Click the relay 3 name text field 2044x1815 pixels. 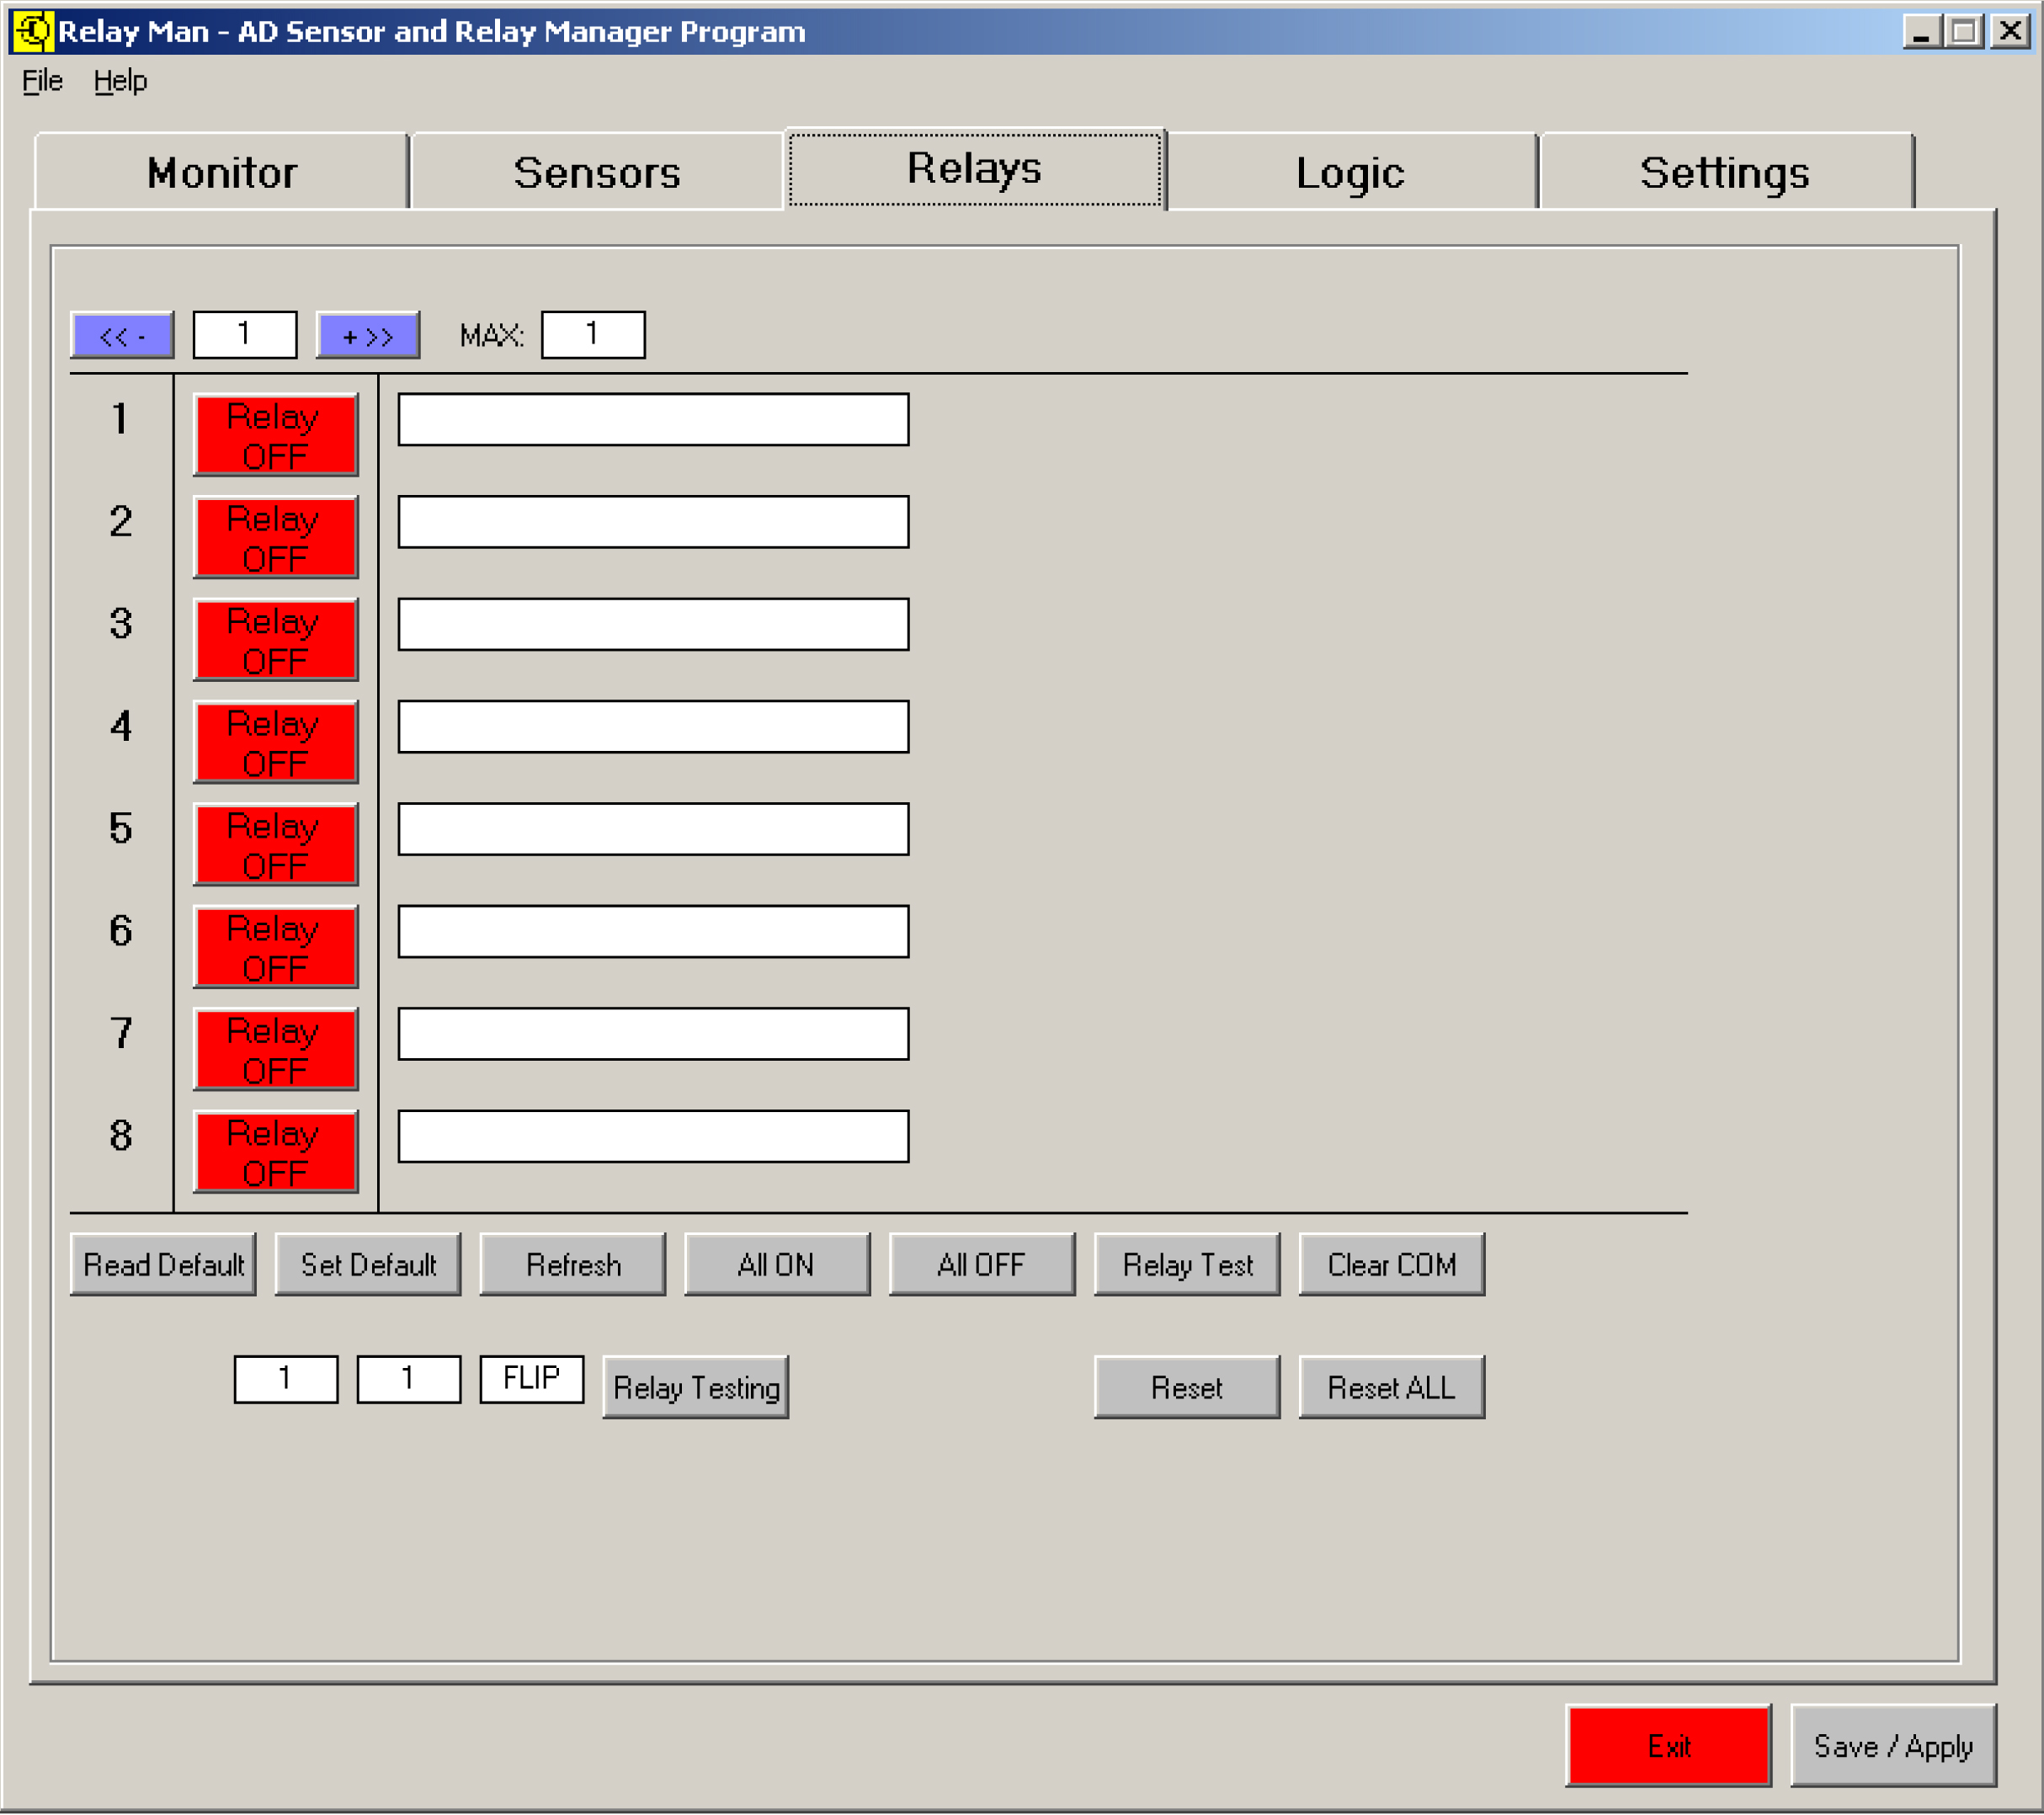[x=653, y=624]
